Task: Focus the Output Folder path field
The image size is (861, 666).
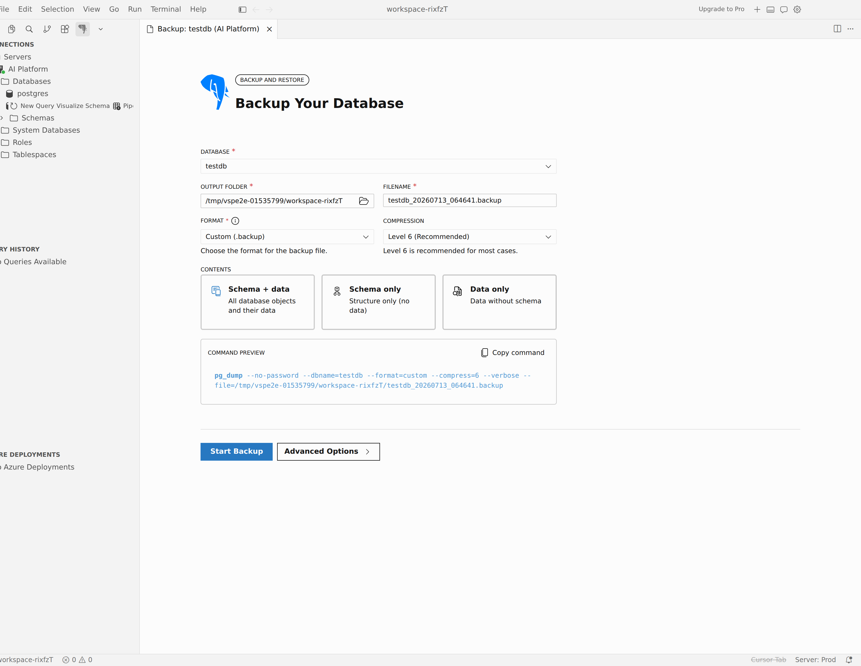Action: (x=287, y=201)
